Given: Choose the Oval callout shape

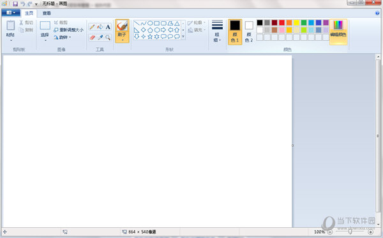Looking at the screenshot, I should (170, 36).
